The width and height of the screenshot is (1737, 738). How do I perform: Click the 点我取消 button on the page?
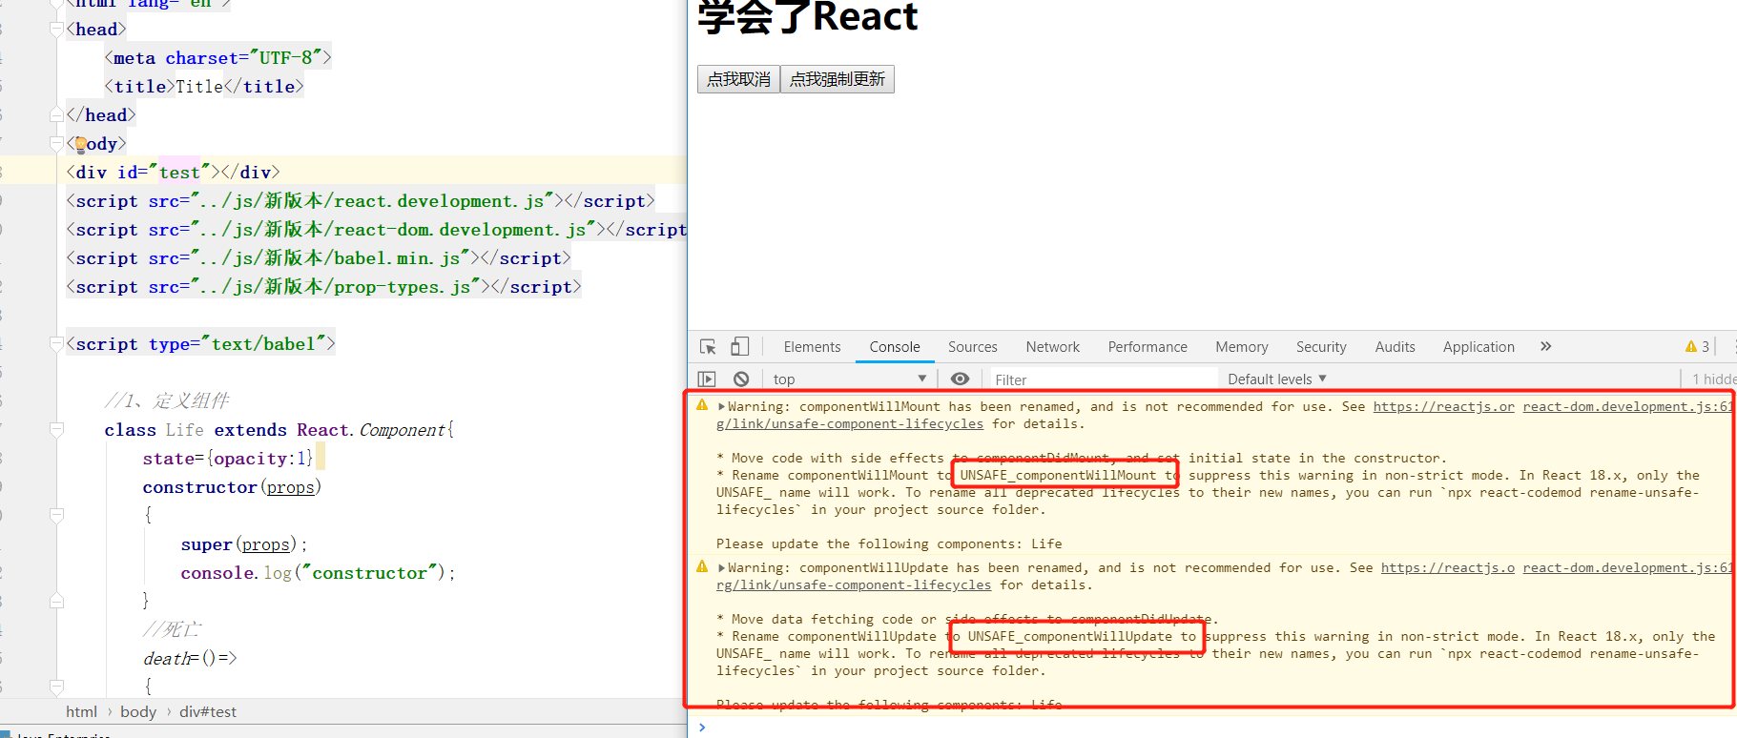coord(738,79)
